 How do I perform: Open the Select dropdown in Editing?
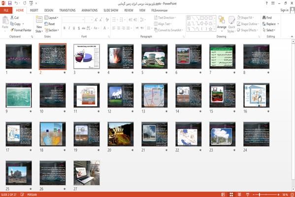tap(269, 30)
